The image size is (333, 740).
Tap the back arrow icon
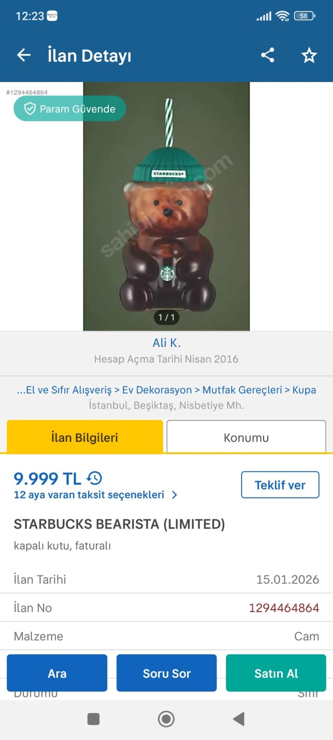(24, 55)
